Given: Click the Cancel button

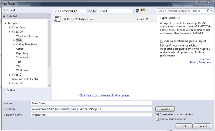Looking at the screenshot, I should [202, 126].
